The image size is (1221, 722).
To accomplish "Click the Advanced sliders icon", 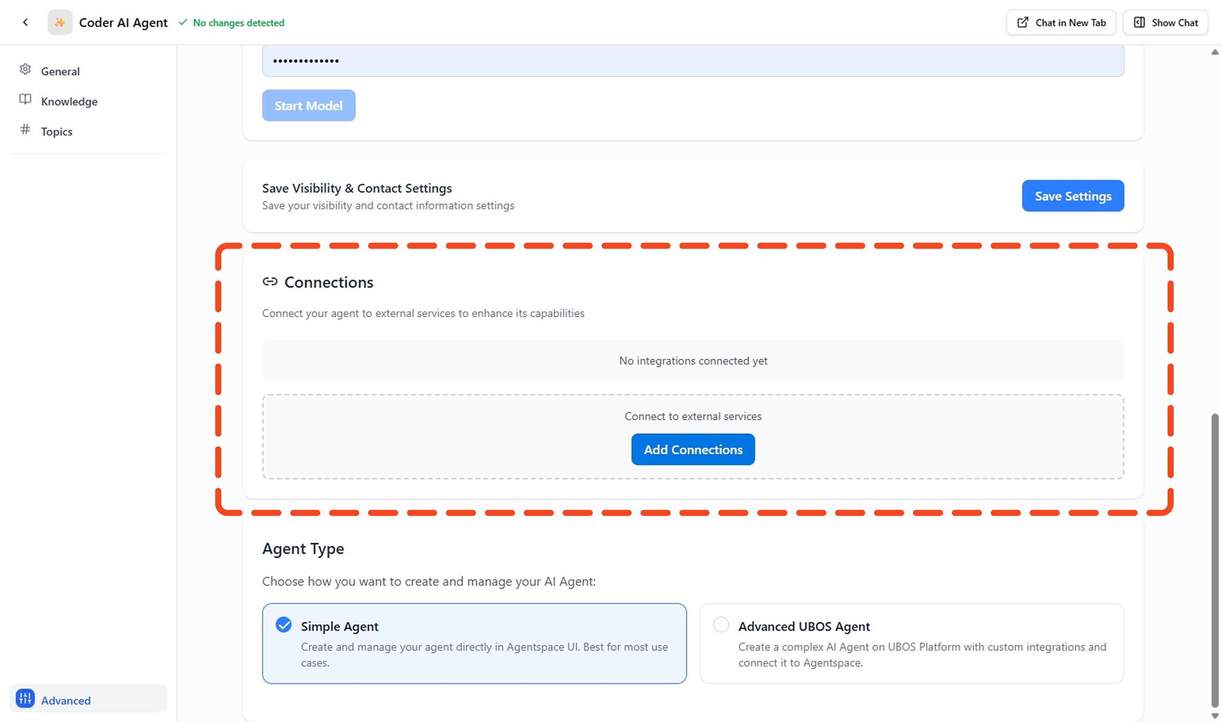I will point(25,699).
